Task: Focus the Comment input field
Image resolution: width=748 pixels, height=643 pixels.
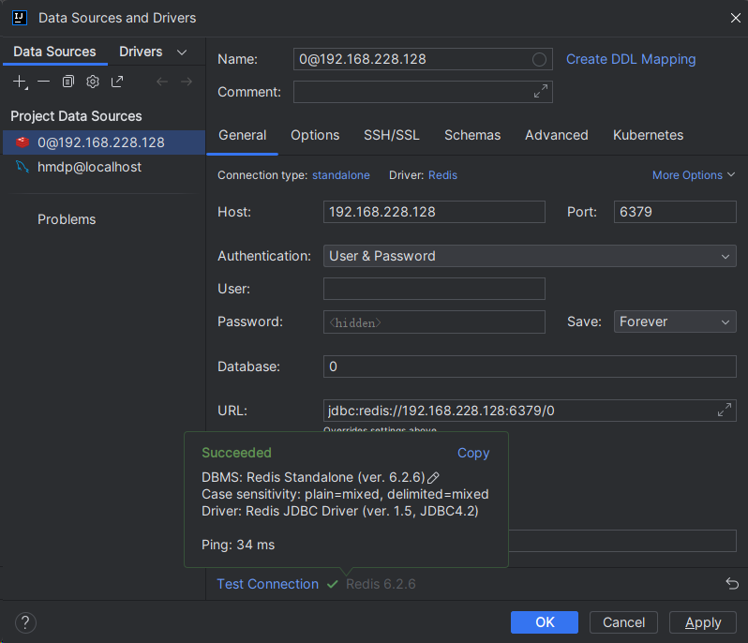Action: [x=423, y=92]
